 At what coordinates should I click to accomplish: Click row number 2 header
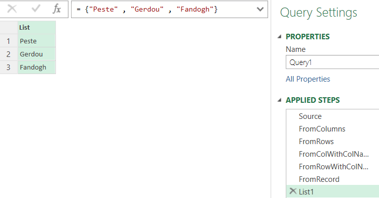[9, 54]
